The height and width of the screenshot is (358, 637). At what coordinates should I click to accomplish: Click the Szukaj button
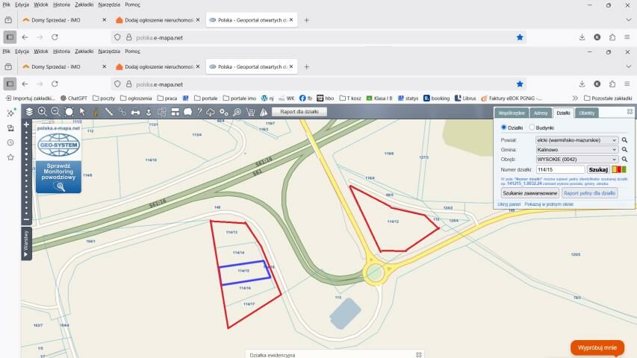click(598, 169)
